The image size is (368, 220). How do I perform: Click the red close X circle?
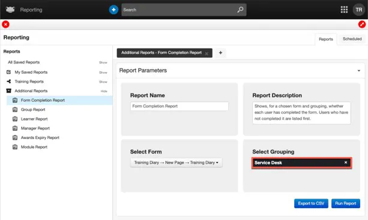[x=5, y=24]
